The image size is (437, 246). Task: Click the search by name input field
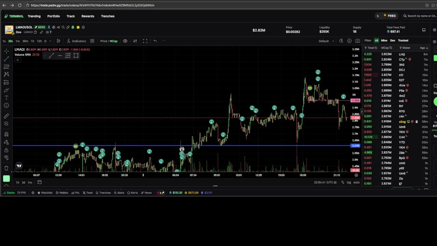[x=419, y=16]
